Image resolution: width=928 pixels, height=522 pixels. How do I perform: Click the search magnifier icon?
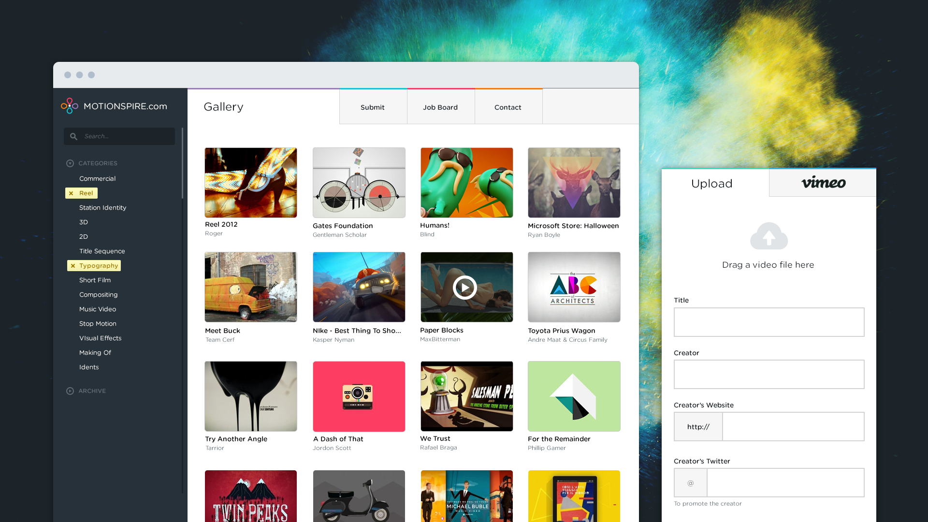click(73, 136)
